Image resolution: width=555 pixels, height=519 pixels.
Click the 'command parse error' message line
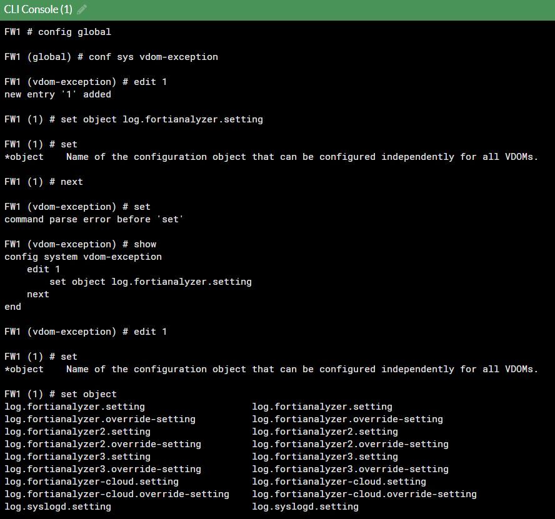point(94,219)
